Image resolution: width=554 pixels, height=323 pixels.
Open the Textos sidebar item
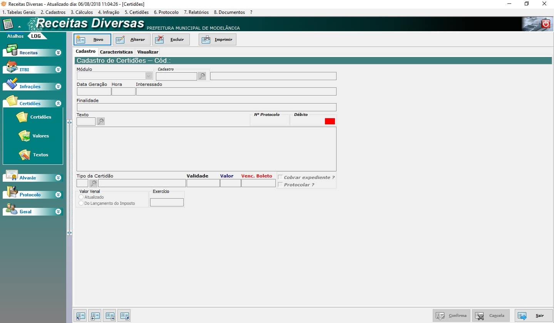coord(25,155)
